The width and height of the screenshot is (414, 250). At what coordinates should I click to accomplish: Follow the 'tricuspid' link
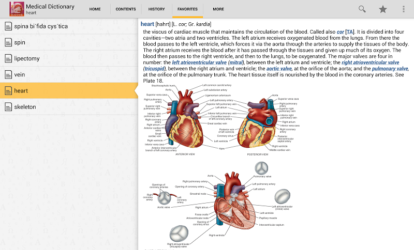click(x=154, y=69)
